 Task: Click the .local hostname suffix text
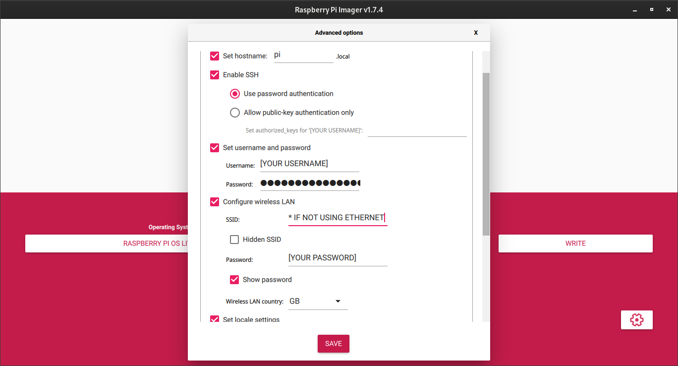(343, 57)
